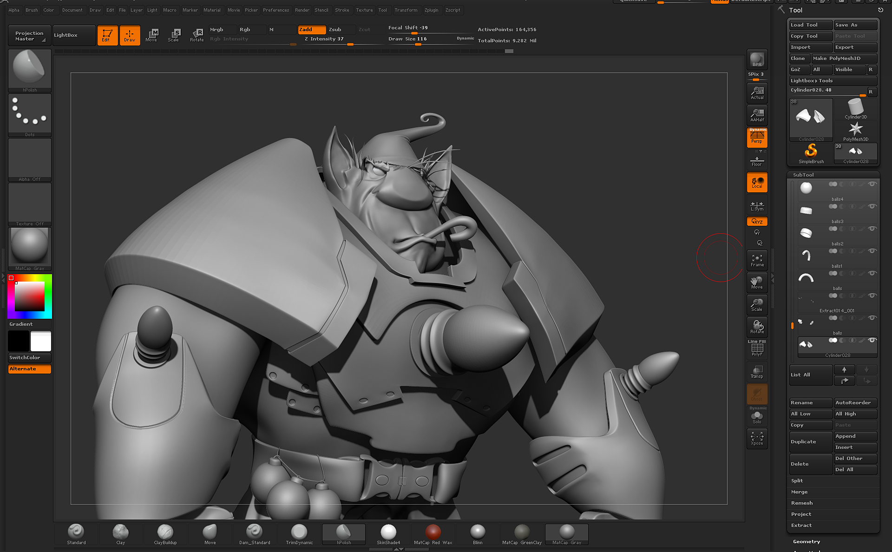Select the ClayBuildup brush
The image size is (892, 552).
click(165, 534)
